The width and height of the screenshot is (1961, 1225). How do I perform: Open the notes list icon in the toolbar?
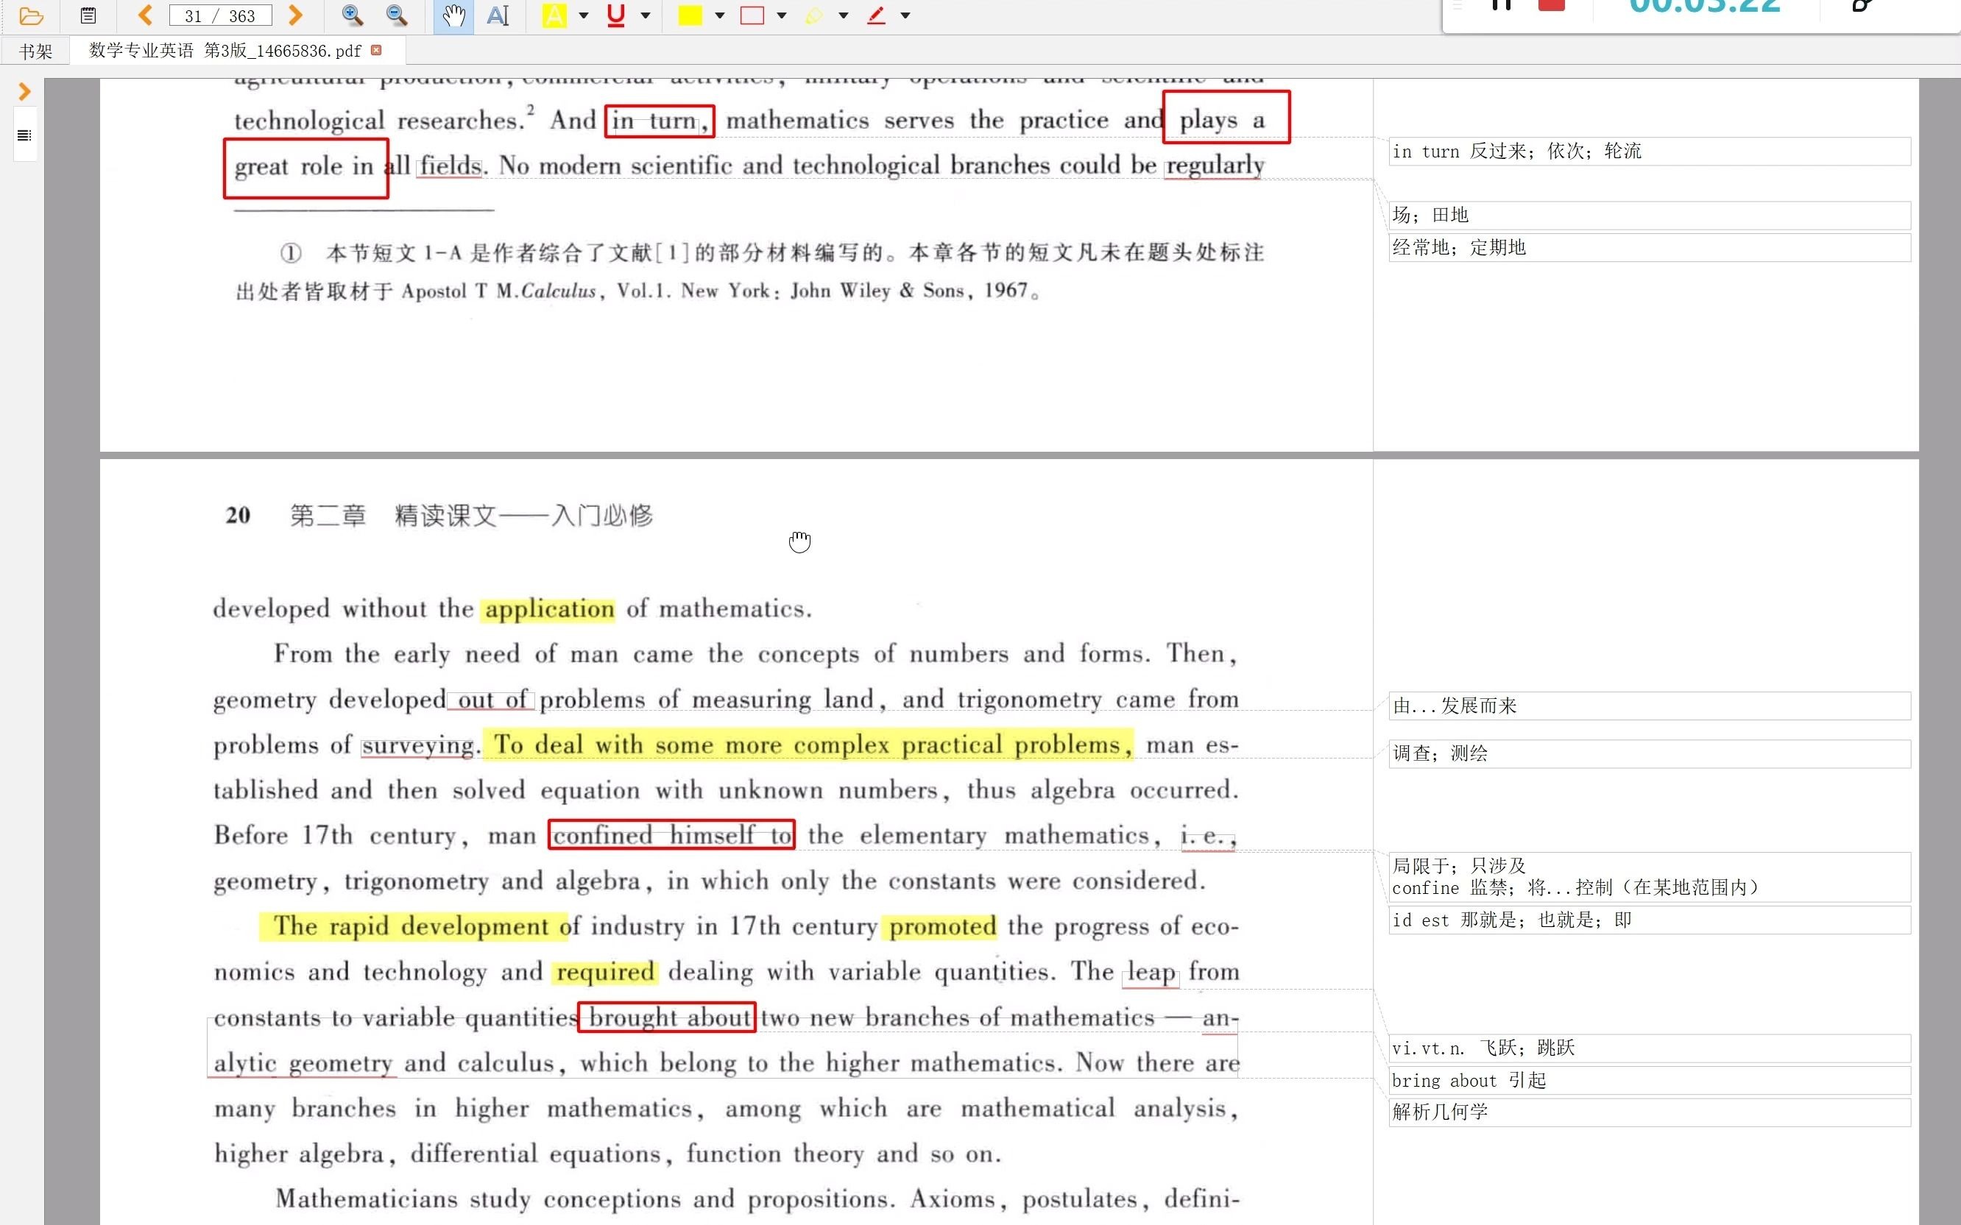[x=88, y=15]
